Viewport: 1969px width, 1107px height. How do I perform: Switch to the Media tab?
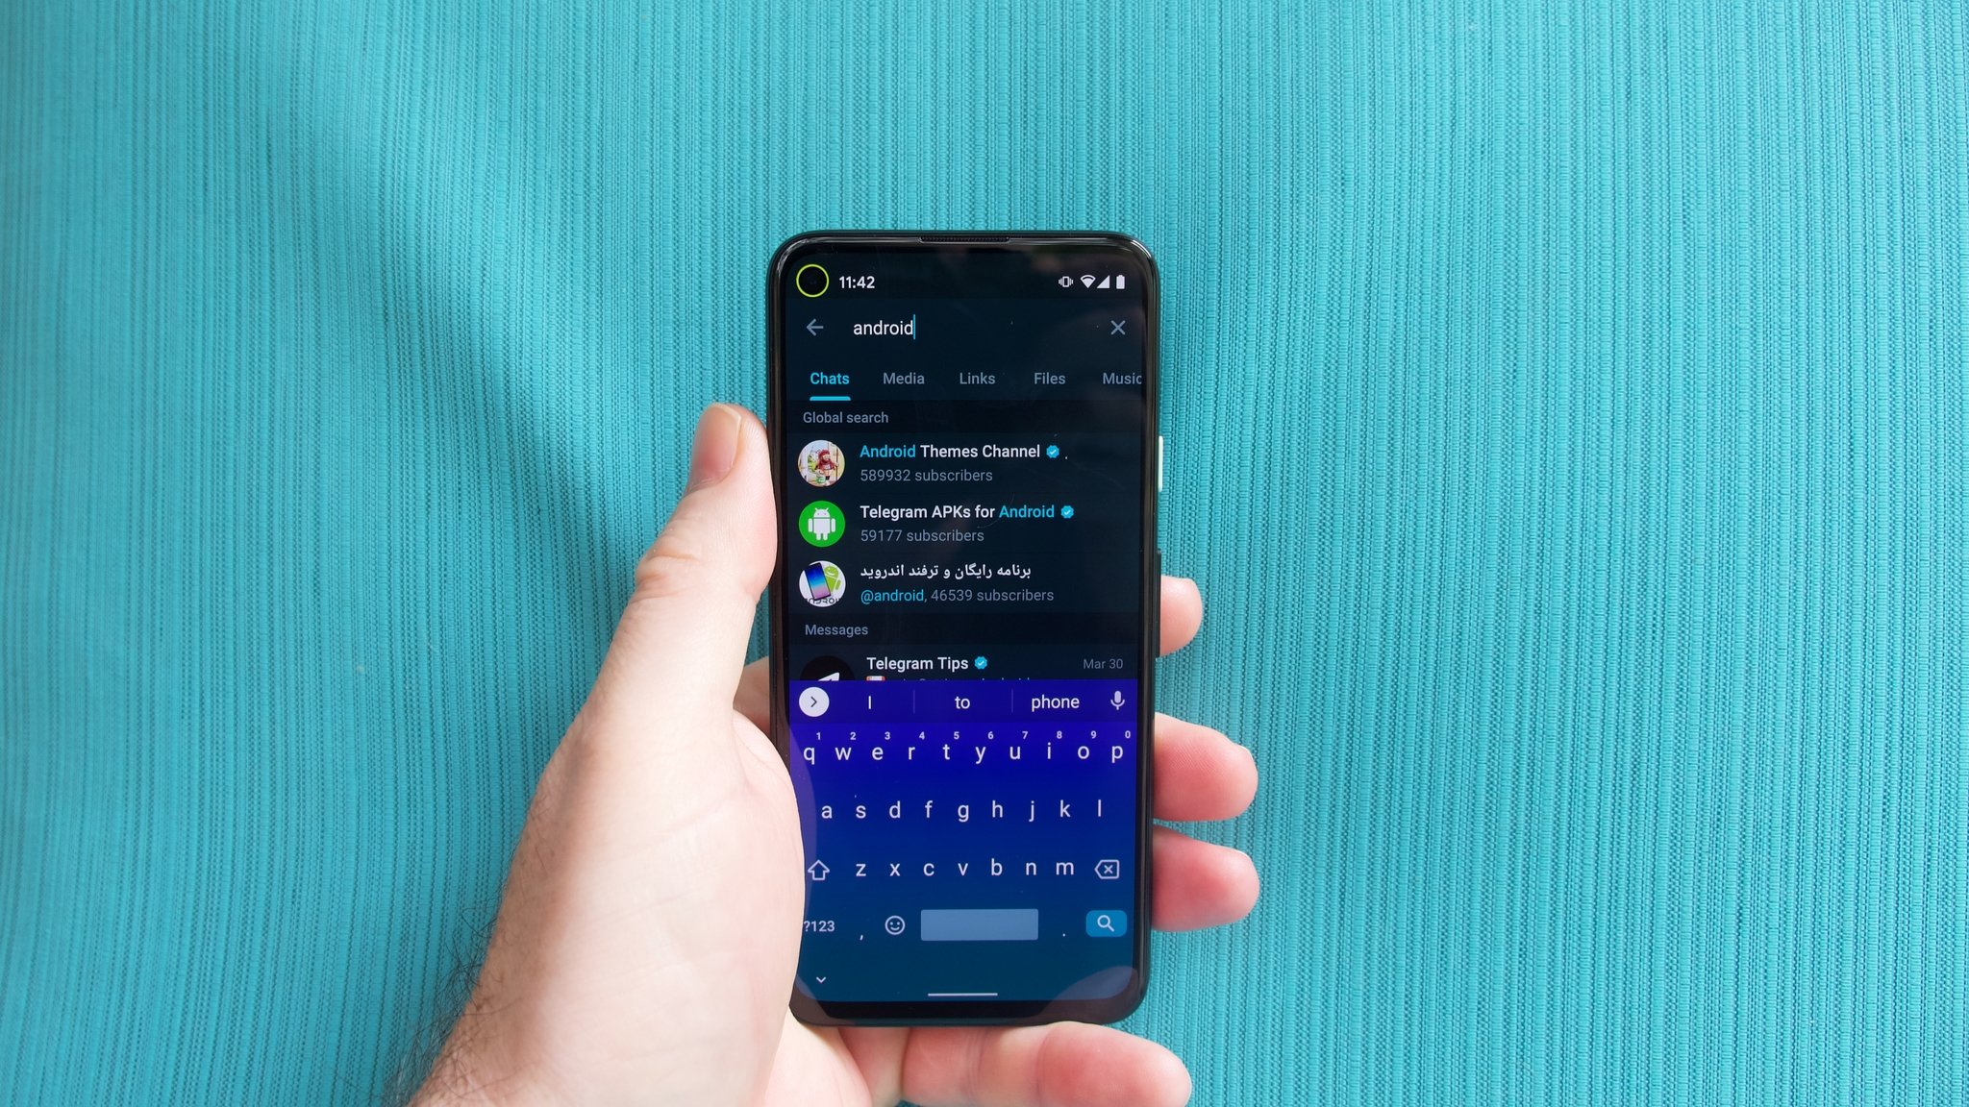click(904, 377)
